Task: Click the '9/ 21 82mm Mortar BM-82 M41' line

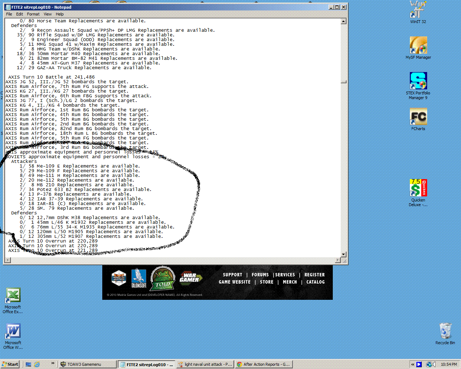Action: tap(99, 58)
